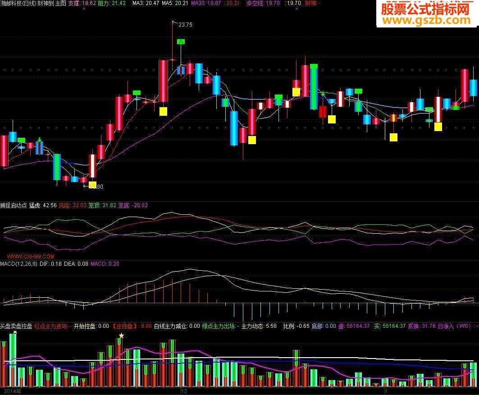The image size is (479, 395).
Task: Click the red 财神: - readout
Action: coord(313,3)
